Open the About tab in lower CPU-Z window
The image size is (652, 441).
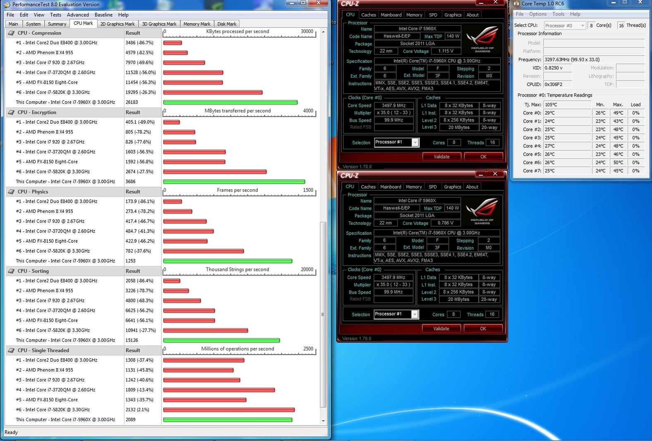tap(472, 187)
